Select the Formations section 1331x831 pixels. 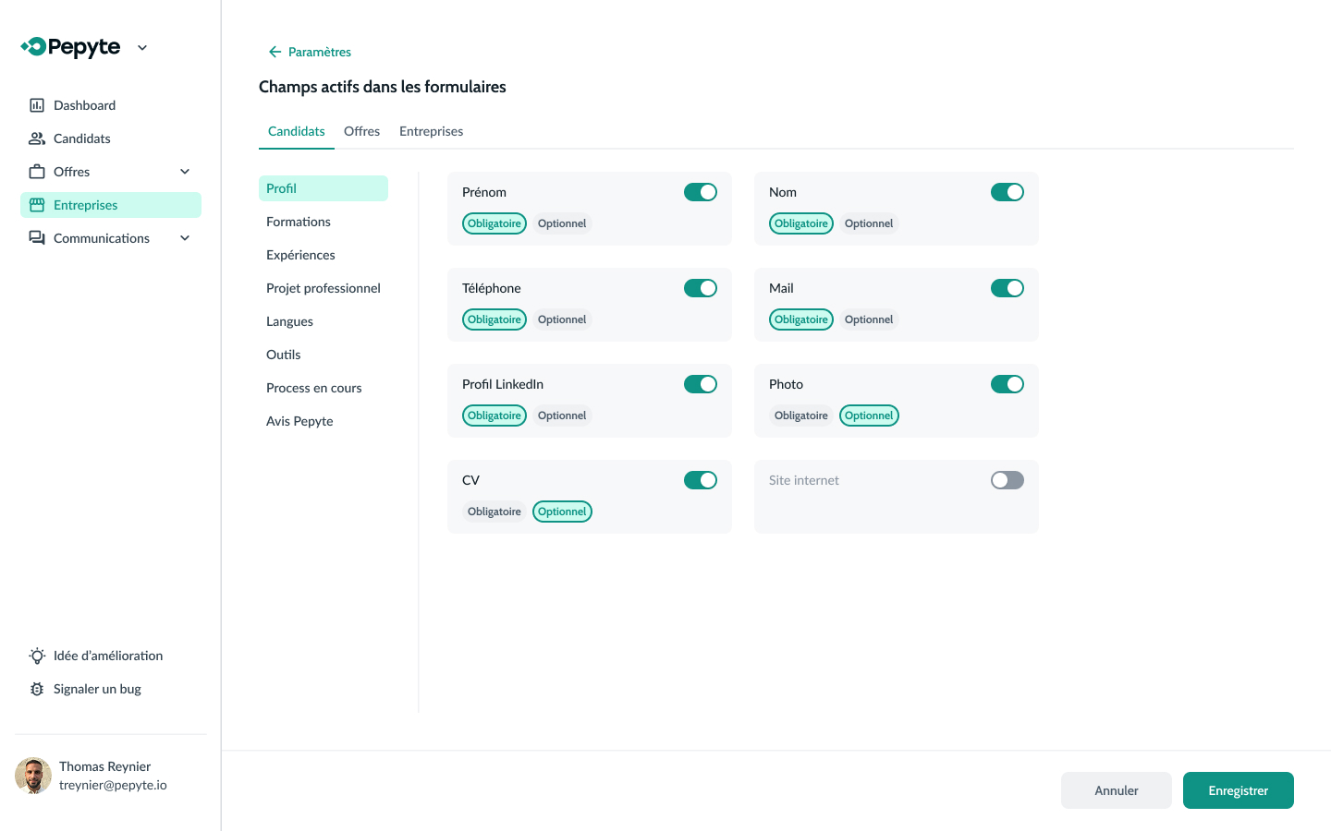pos(299,222)
